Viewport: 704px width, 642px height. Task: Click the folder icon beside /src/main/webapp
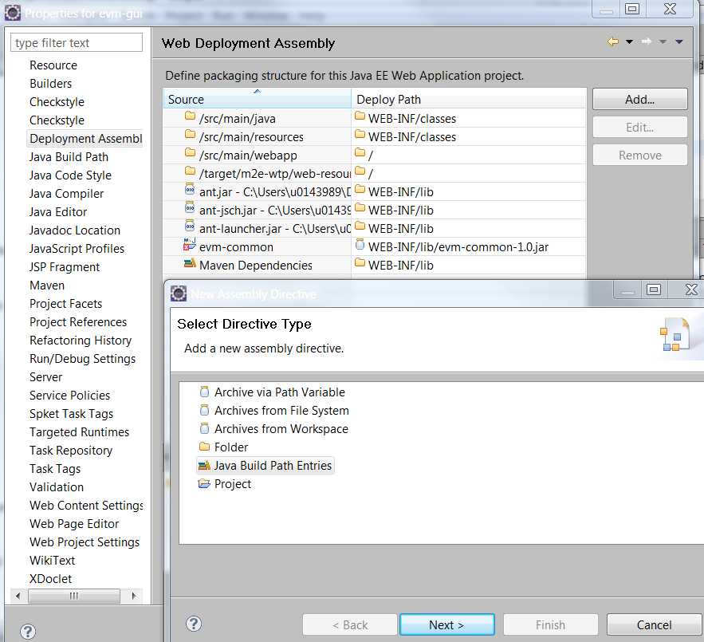[x=190, y=153]
